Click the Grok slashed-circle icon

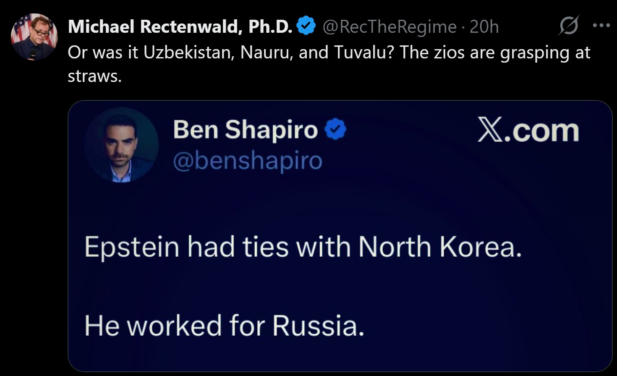pyautogui.click(x=569, y=26)
